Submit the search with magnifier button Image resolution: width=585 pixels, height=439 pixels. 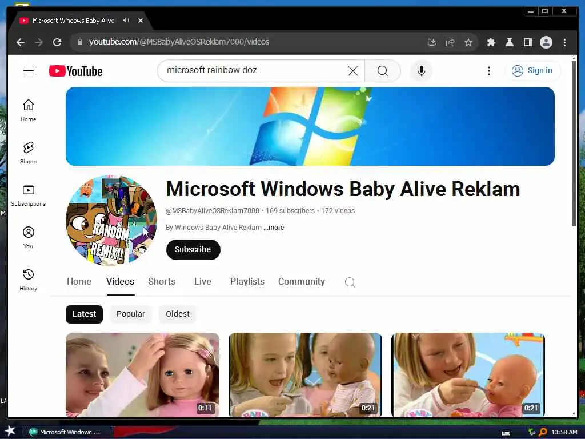pos(382,70)
